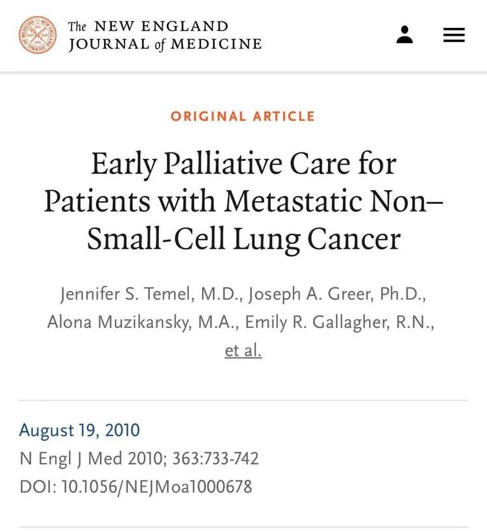The height and width of the screenshot is (531, 487).
Task: Select the ORIGINAL ARTICLE category label
Action: pyautogui.click(x=243, y=116)
